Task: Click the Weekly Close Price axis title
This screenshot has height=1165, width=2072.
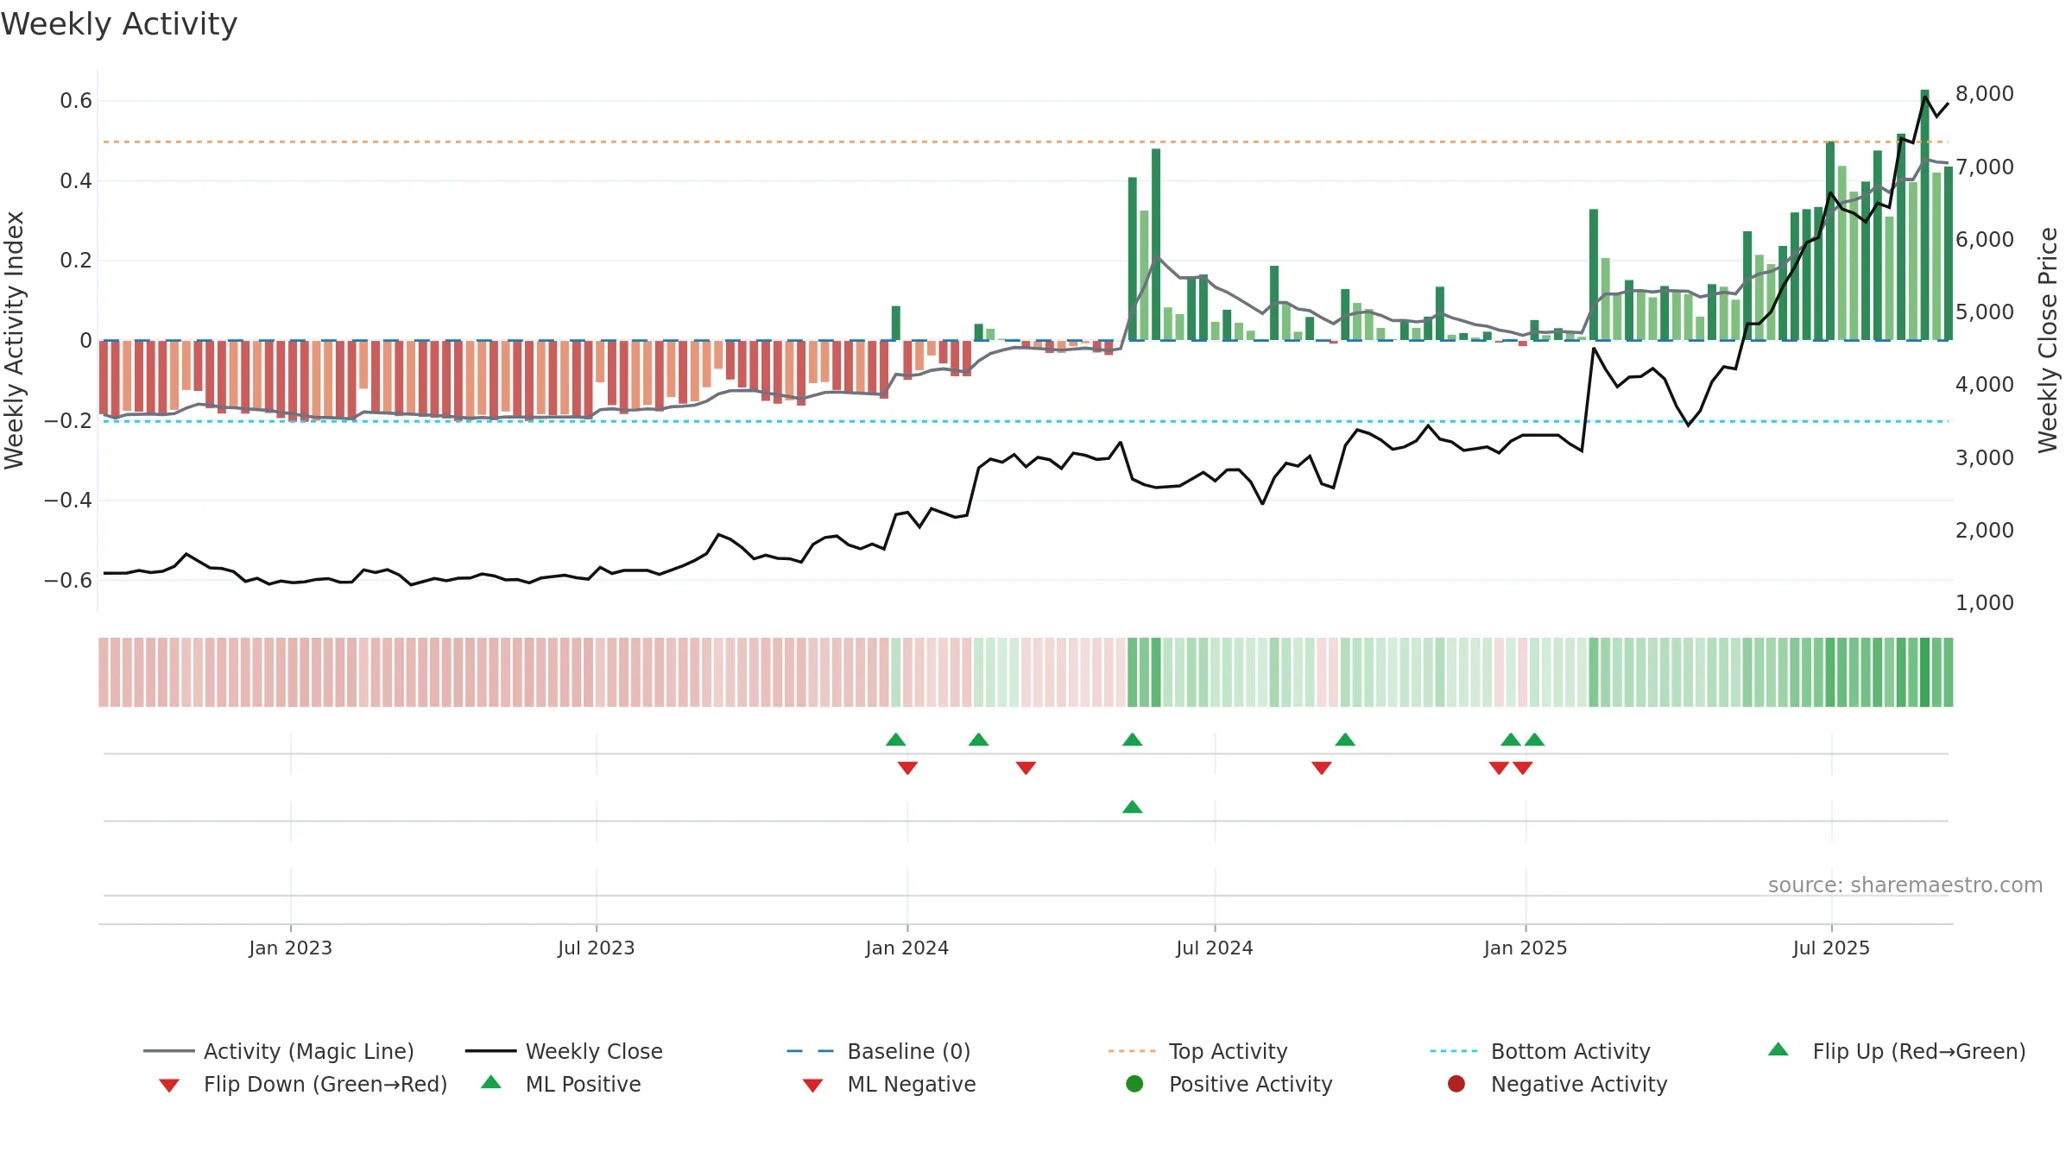Action: tap(2048, 340)
